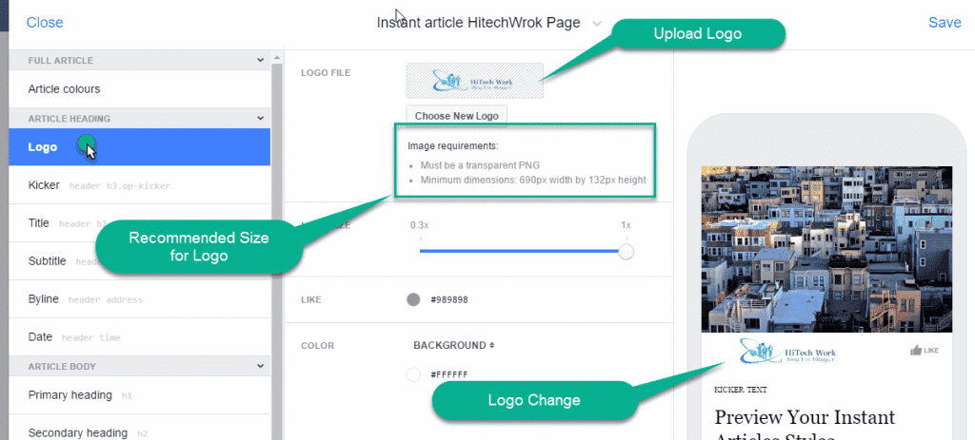
Task: Click the minimum dimensions requirement text
Action: pos(533,180)
